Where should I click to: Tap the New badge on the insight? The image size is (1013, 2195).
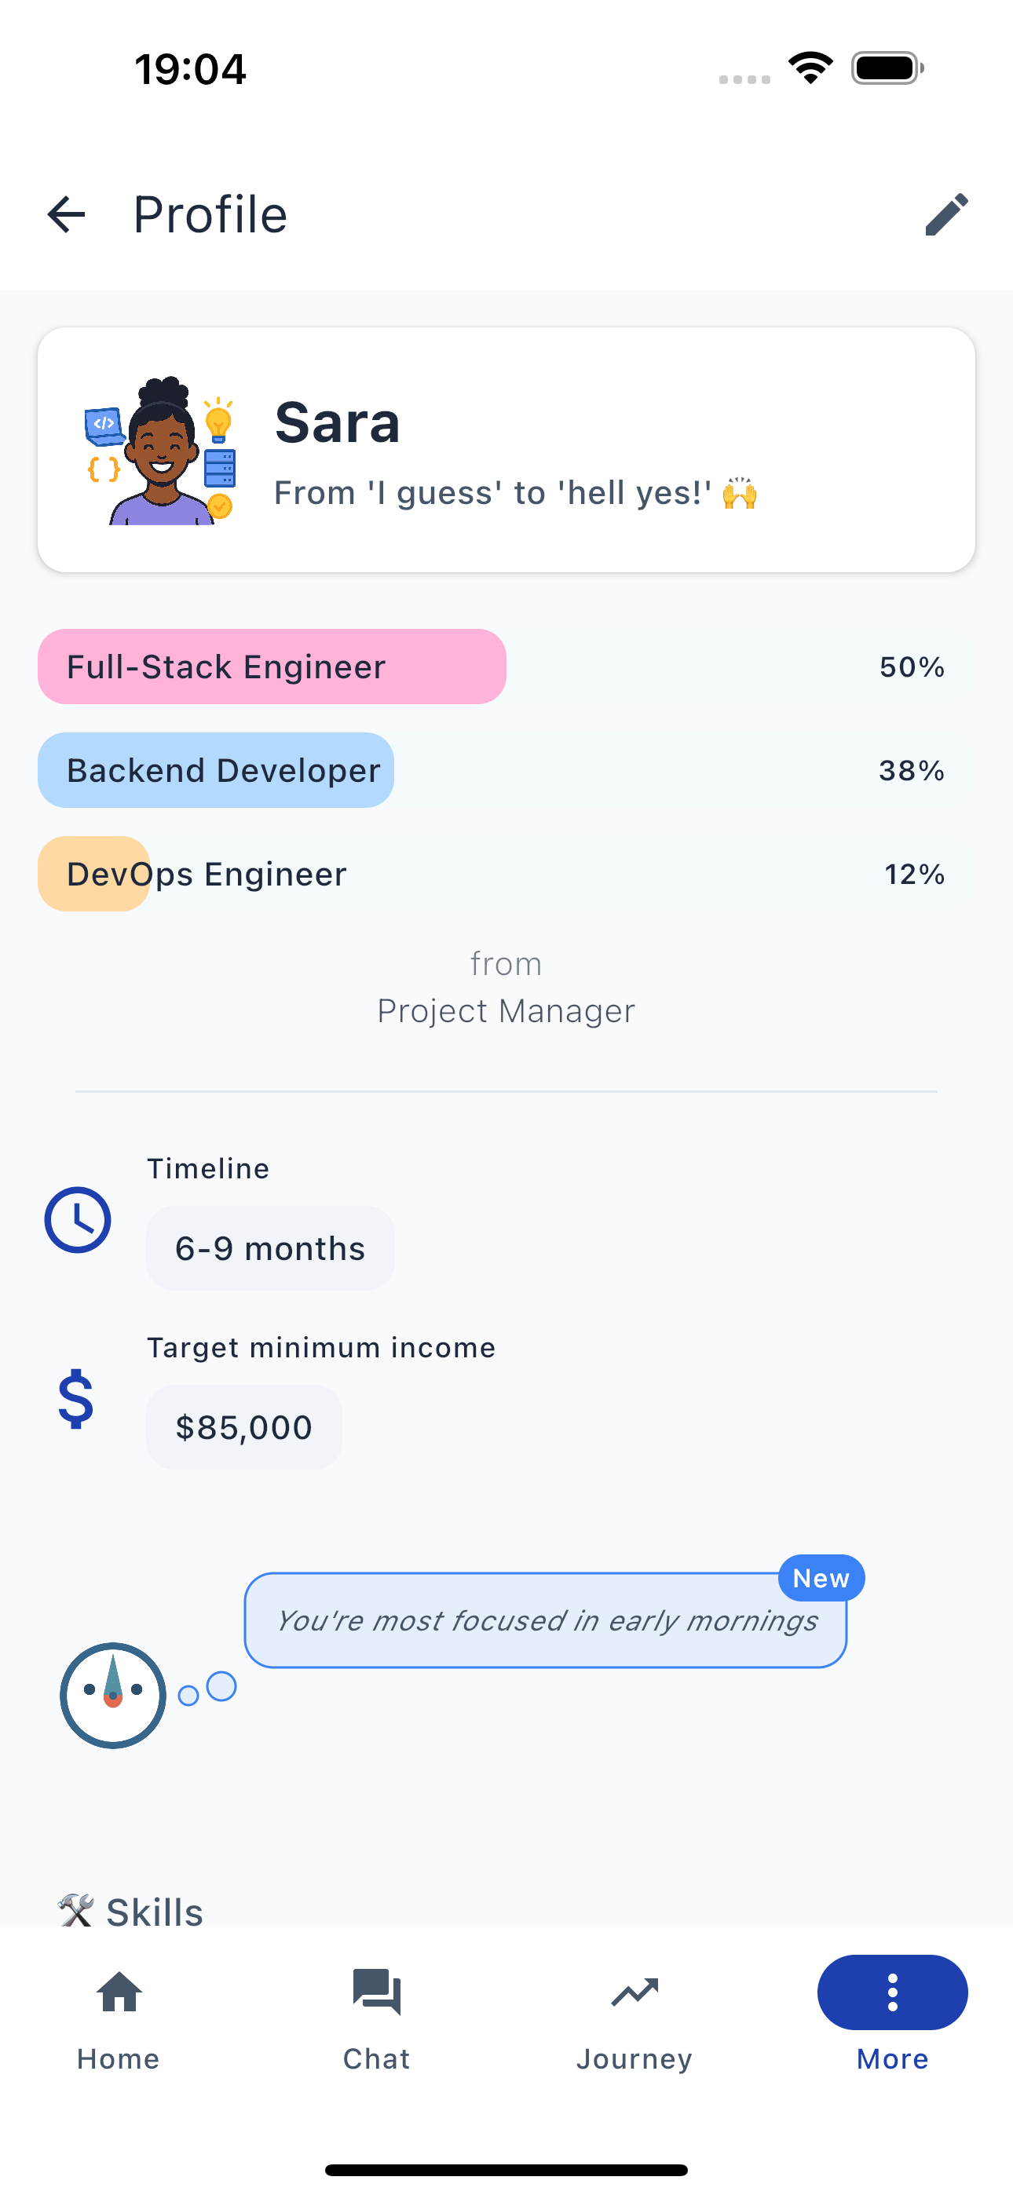click(x=821, y=1577)
